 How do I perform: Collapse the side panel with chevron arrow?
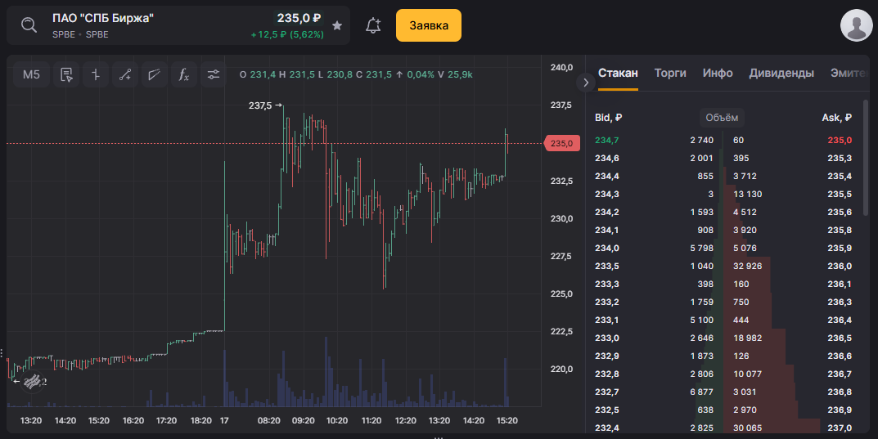(x=586, y=82)
